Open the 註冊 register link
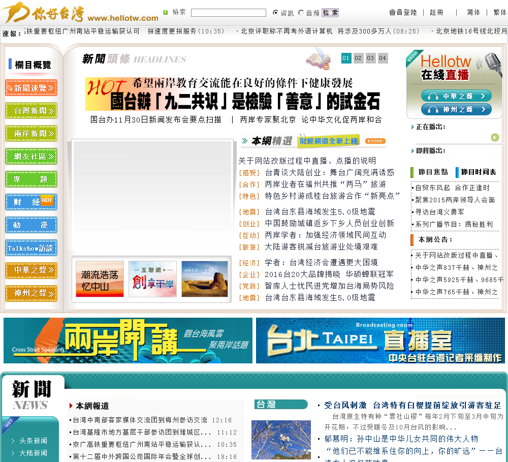This screenshot has height=462, width=508. (x=436, y=13)
